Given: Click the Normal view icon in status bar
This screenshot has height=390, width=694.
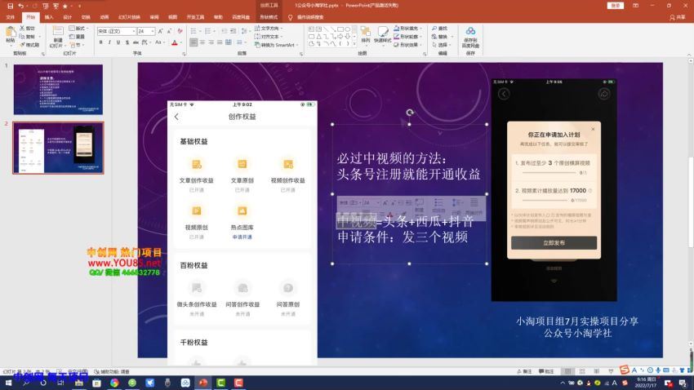Looking at the screenshot, I should click(568, 371).
